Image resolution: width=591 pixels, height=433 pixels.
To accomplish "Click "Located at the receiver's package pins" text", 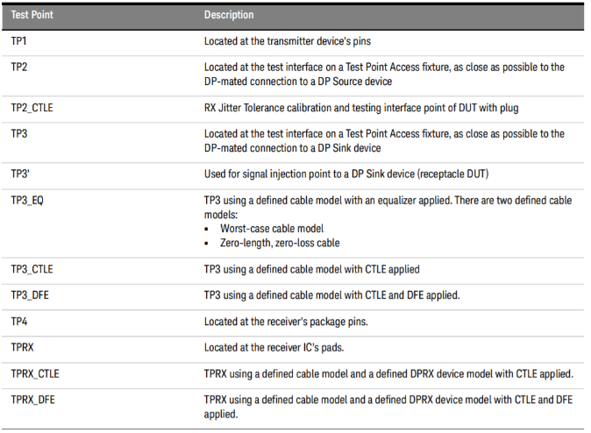I will click(x=285, y=321).
